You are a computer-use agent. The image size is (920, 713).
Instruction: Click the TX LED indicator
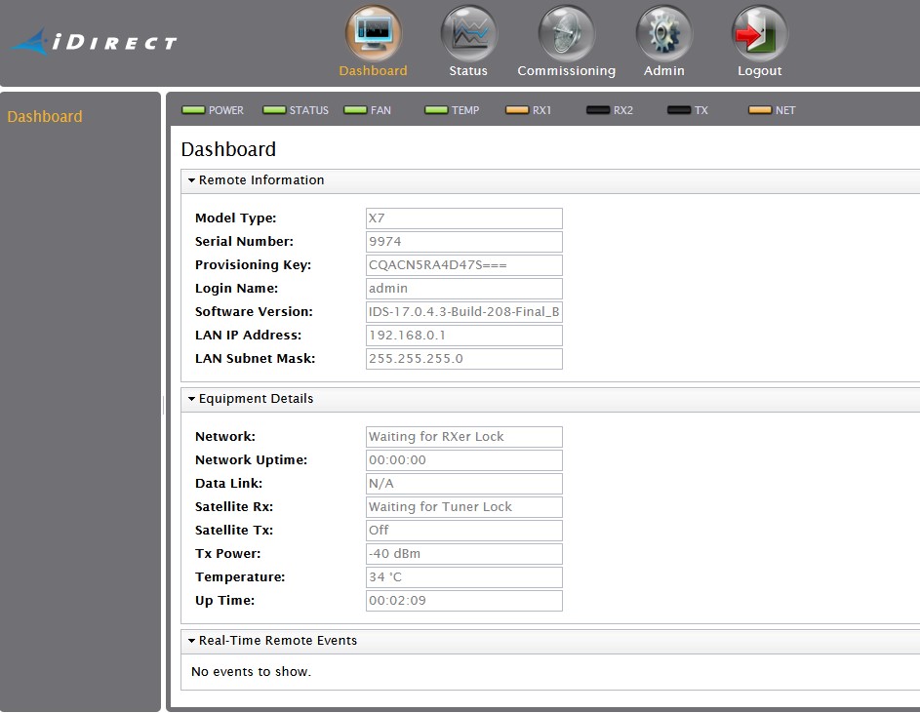[679, 110]
